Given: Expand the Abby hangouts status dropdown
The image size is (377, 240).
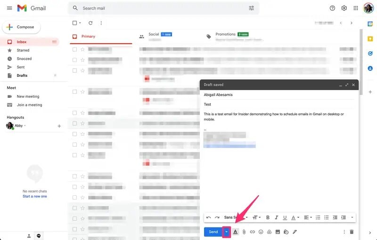Looking at the screenshot, I should pyautogui.click(x=25, y=126).
